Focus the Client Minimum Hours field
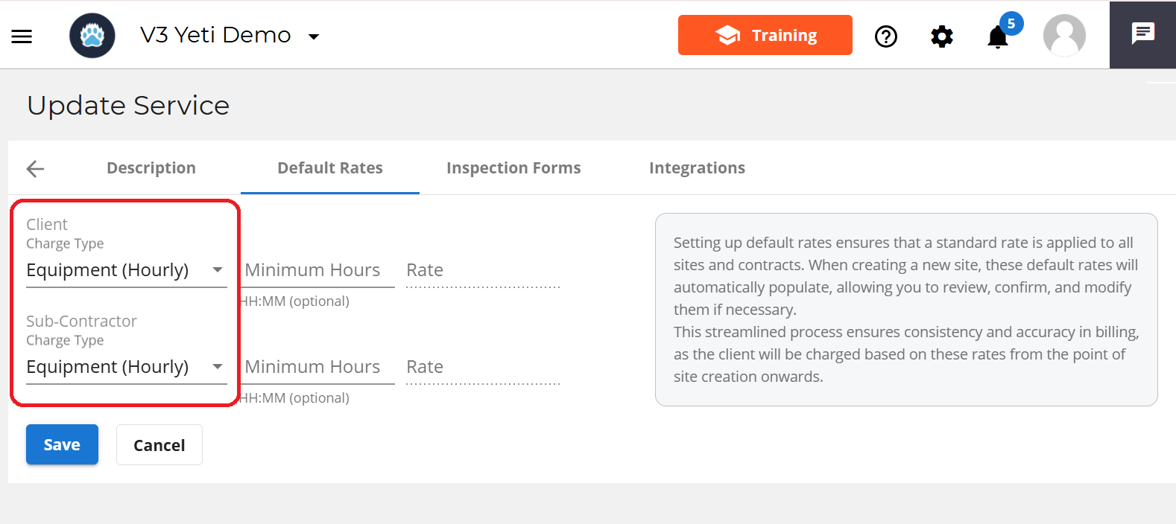The height and width of the screenshot is (524, 1176). (x=317, y=271)
